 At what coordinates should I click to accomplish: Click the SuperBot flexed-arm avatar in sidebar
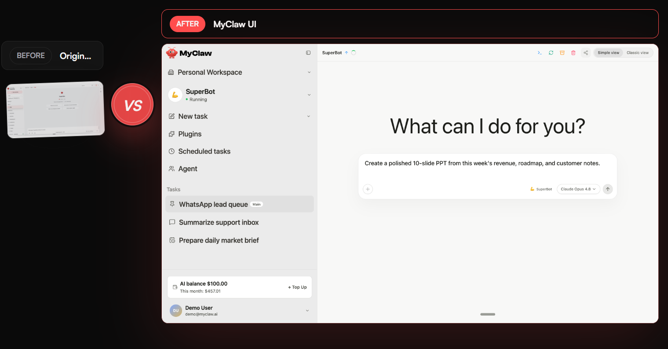[x=175, y=95]
